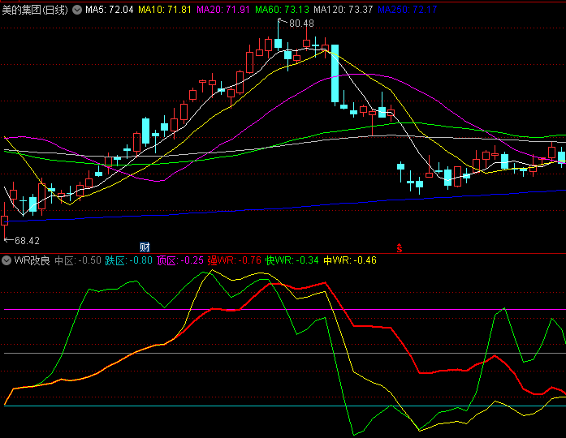Click the 80.48 high price marker
Image resolution: width=566 pixels, height=438 pixels.
pyautogui.click(x=300, y=24)
